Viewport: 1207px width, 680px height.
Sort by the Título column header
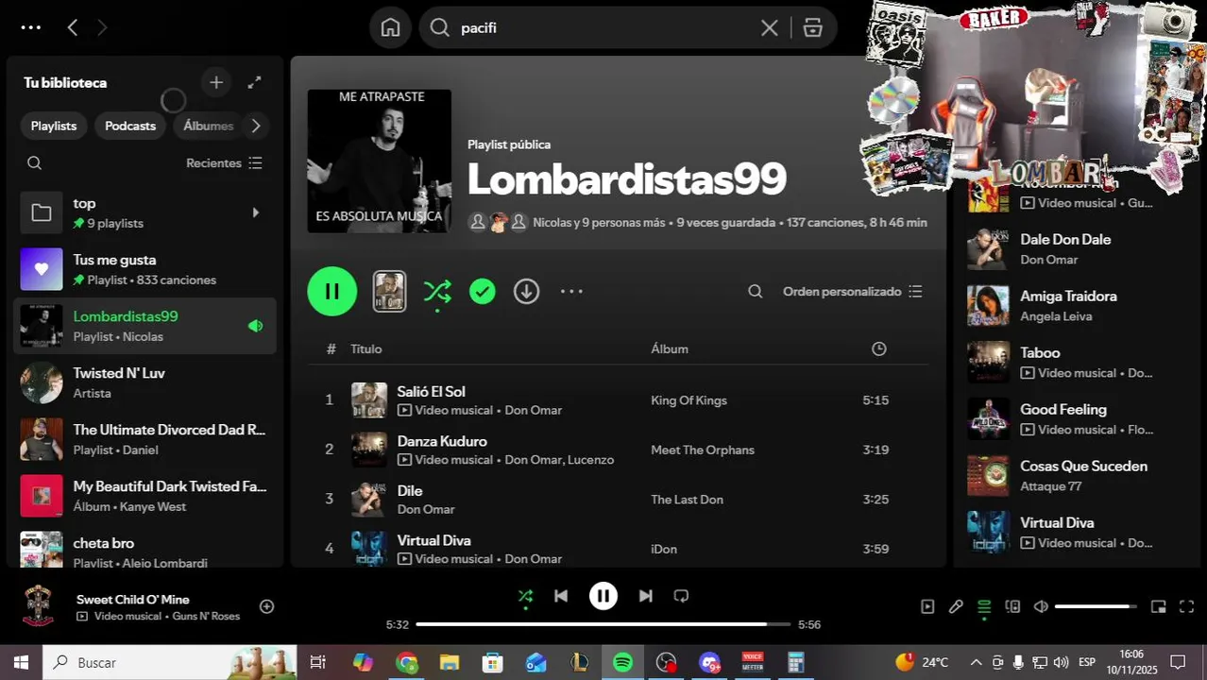366,348
